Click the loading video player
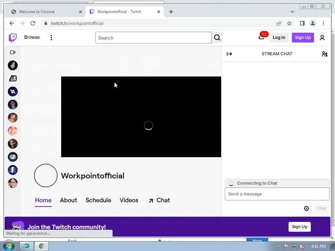The image size is (335, 251). coord(141,117)
